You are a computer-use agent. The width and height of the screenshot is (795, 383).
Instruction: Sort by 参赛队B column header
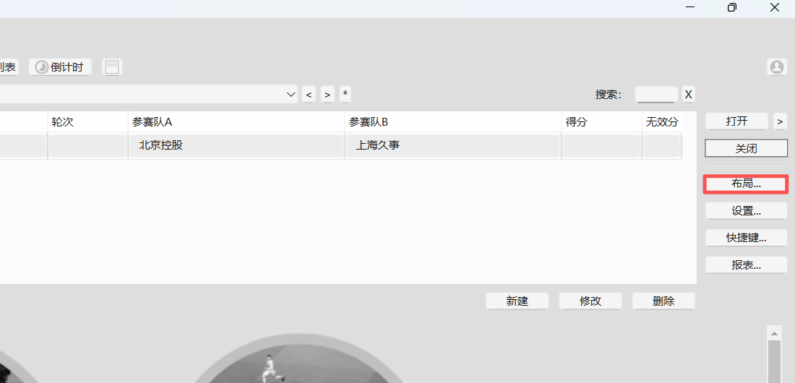click(453, 121)
